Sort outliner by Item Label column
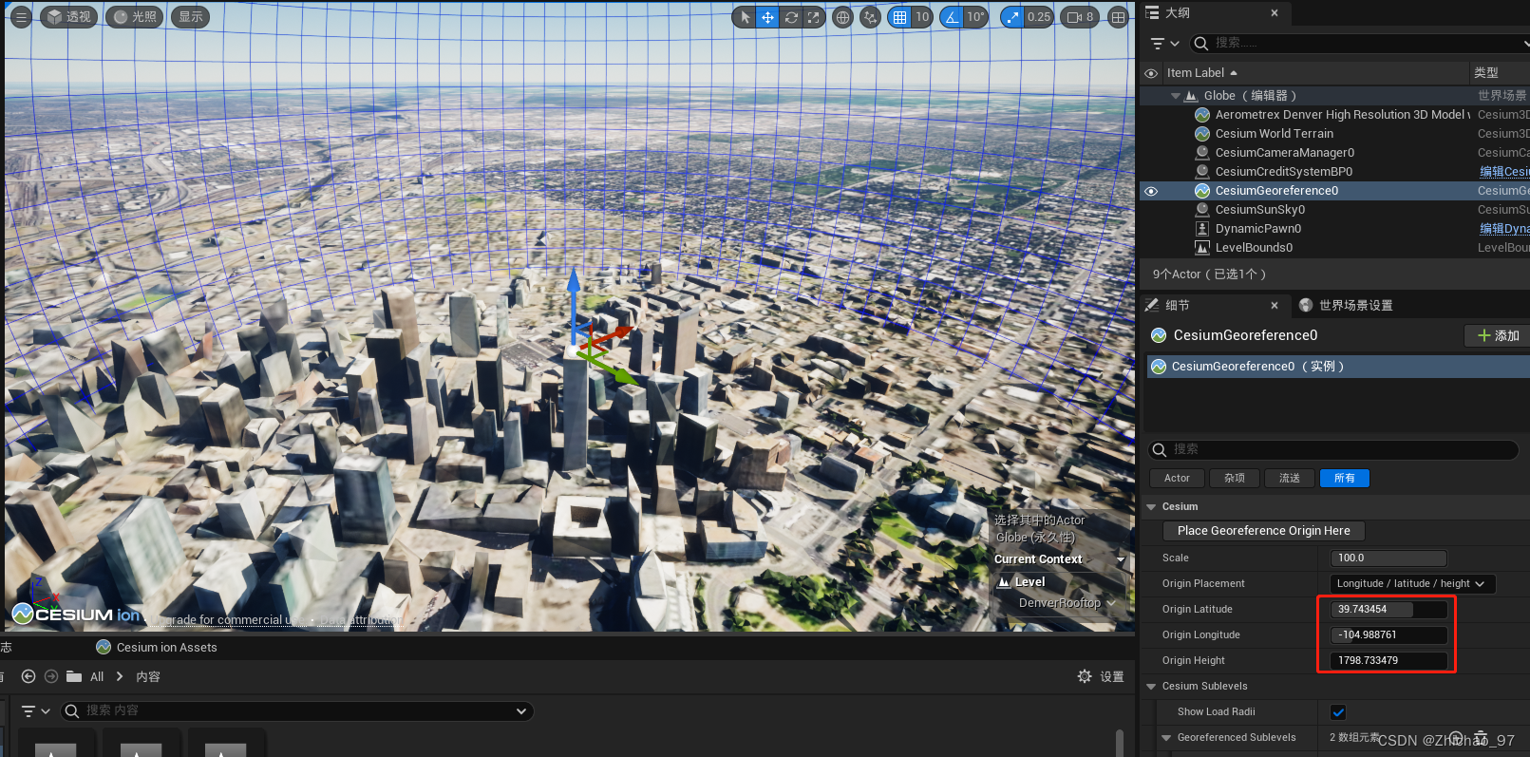Screen dimensions: 1530x757 (x=1201, y=73)
